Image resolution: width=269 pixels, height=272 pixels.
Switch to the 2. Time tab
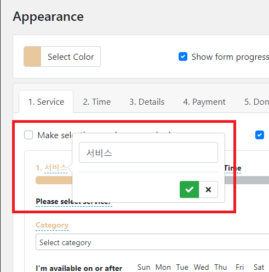[x=97, y=102]
